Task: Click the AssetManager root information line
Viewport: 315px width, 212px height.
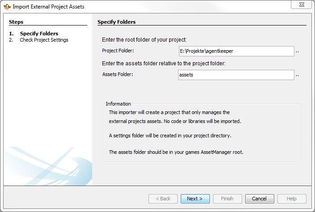Action: (x=175, y=152)
